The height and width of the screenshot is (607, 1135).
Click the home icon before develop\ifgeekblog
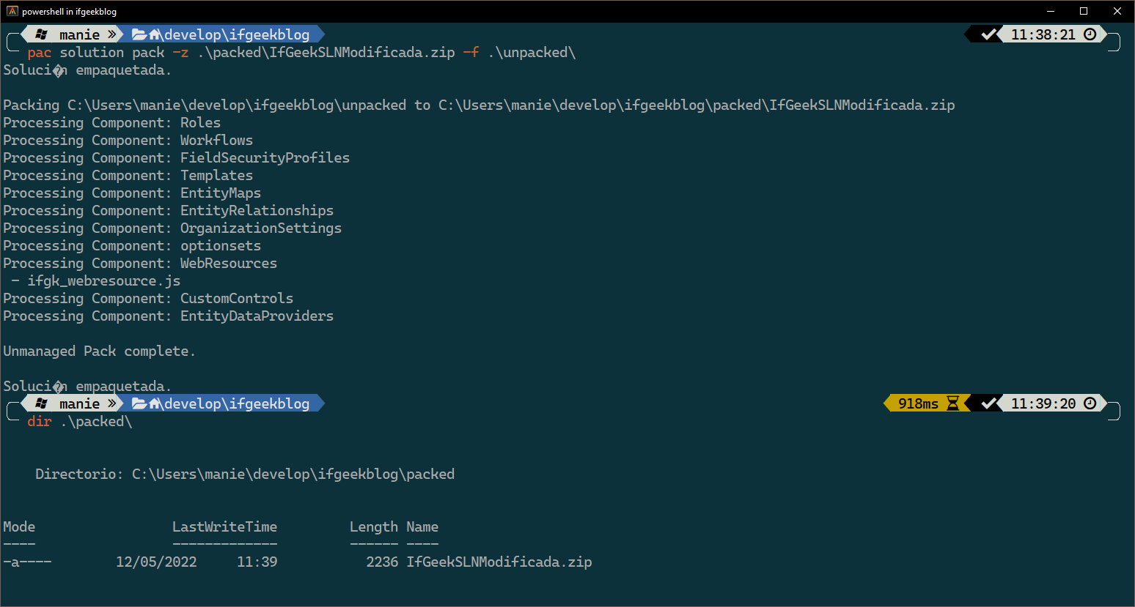pos(154,34)
